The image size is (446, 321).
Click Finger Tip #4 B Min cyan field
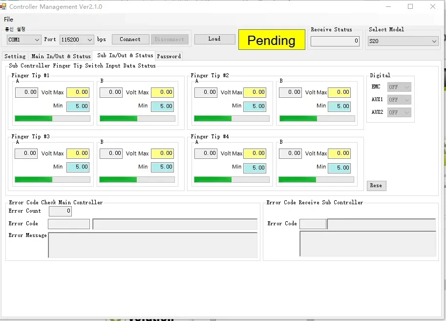339,168
